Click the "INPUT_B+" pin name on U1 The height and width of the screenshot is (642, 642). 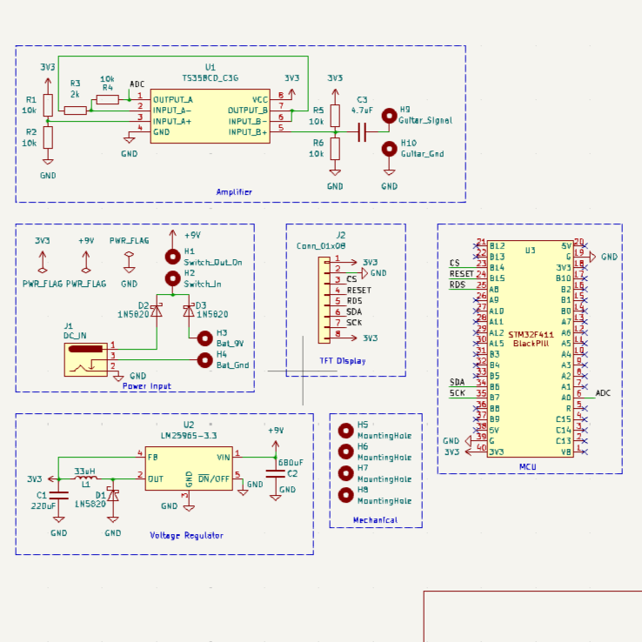(x=248, y=132)
